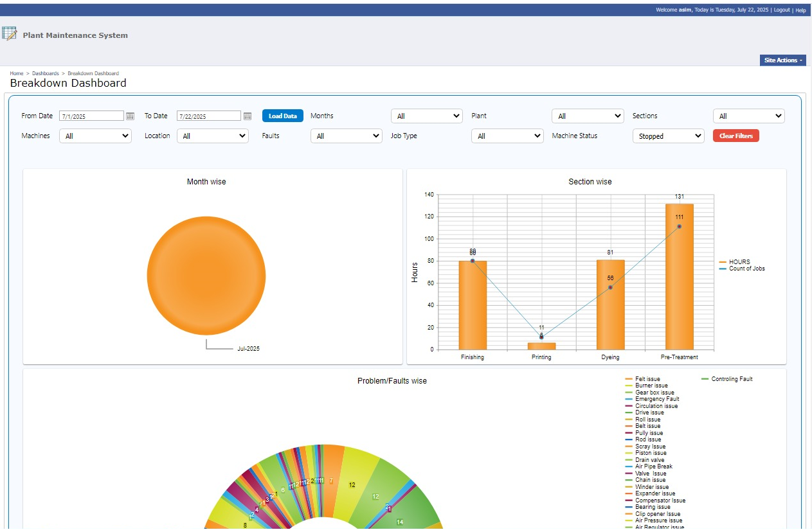Open the To Date calendar picker icon
Viewport: 812px width, 532px height.
pos(248,116)
